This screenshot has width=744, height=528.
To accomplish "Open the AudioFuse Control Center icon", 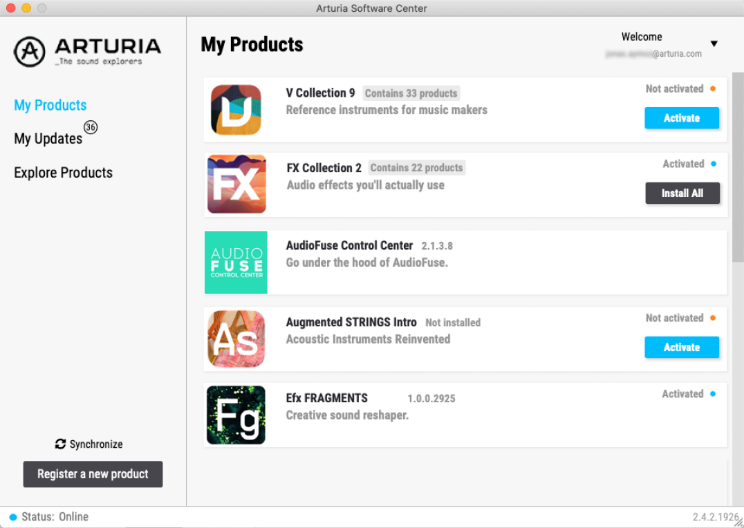I will click(236, 263).
